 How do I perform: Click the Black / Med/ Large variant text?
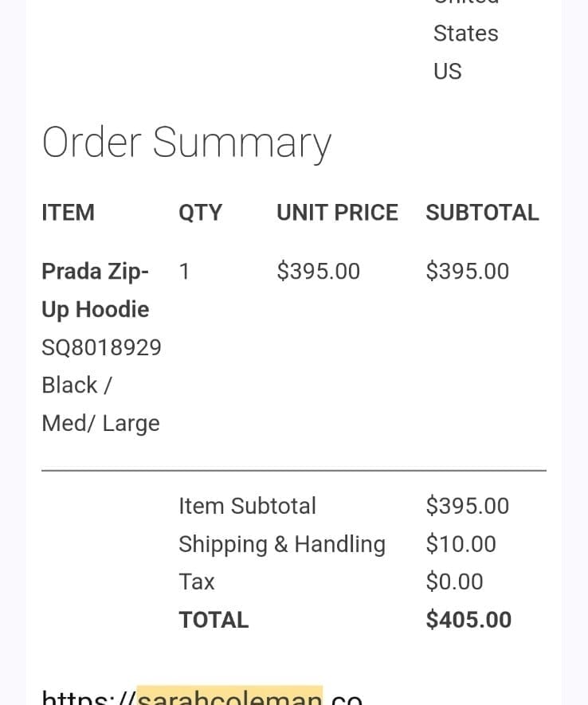[100, 405]
